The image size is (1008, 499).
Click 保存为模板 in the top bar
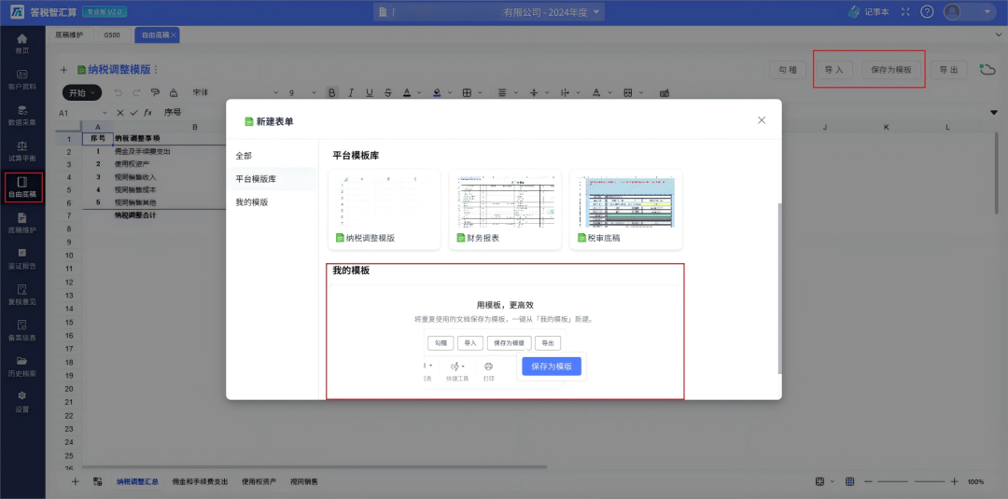tap(891, 70)
